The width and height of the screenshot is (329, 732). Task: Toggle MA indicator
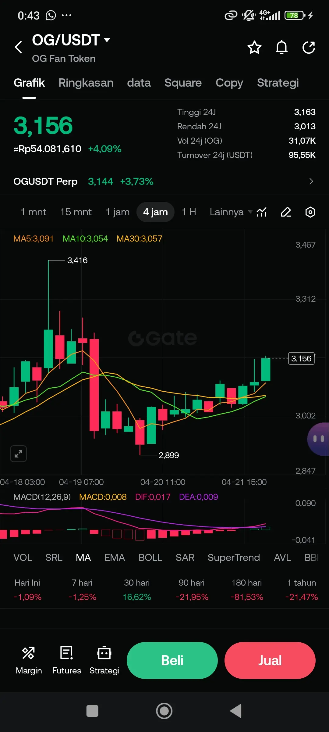coord(83,558)
